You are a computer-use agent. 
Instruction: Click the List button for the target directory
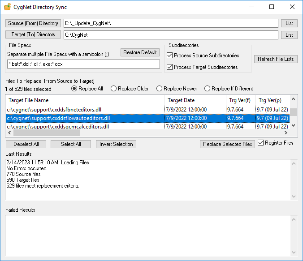tap(289, 35)
